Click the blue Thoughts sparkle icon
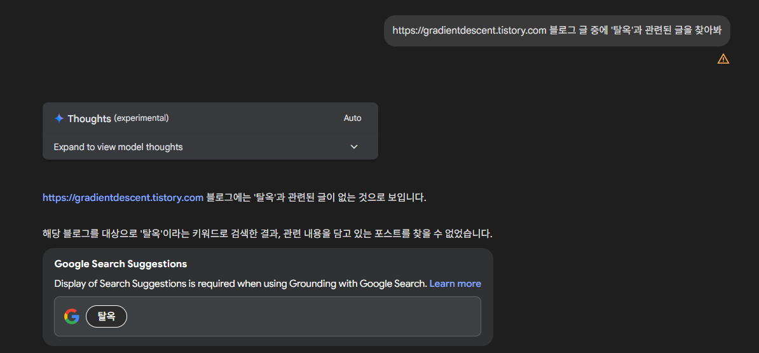 point(59,119)
